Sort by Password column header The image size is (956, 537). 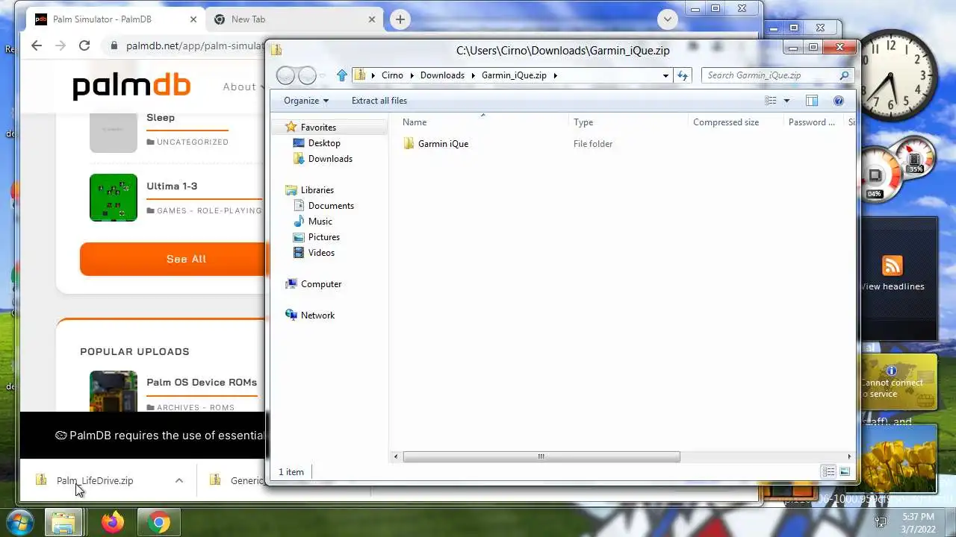(x=812, y=122)
